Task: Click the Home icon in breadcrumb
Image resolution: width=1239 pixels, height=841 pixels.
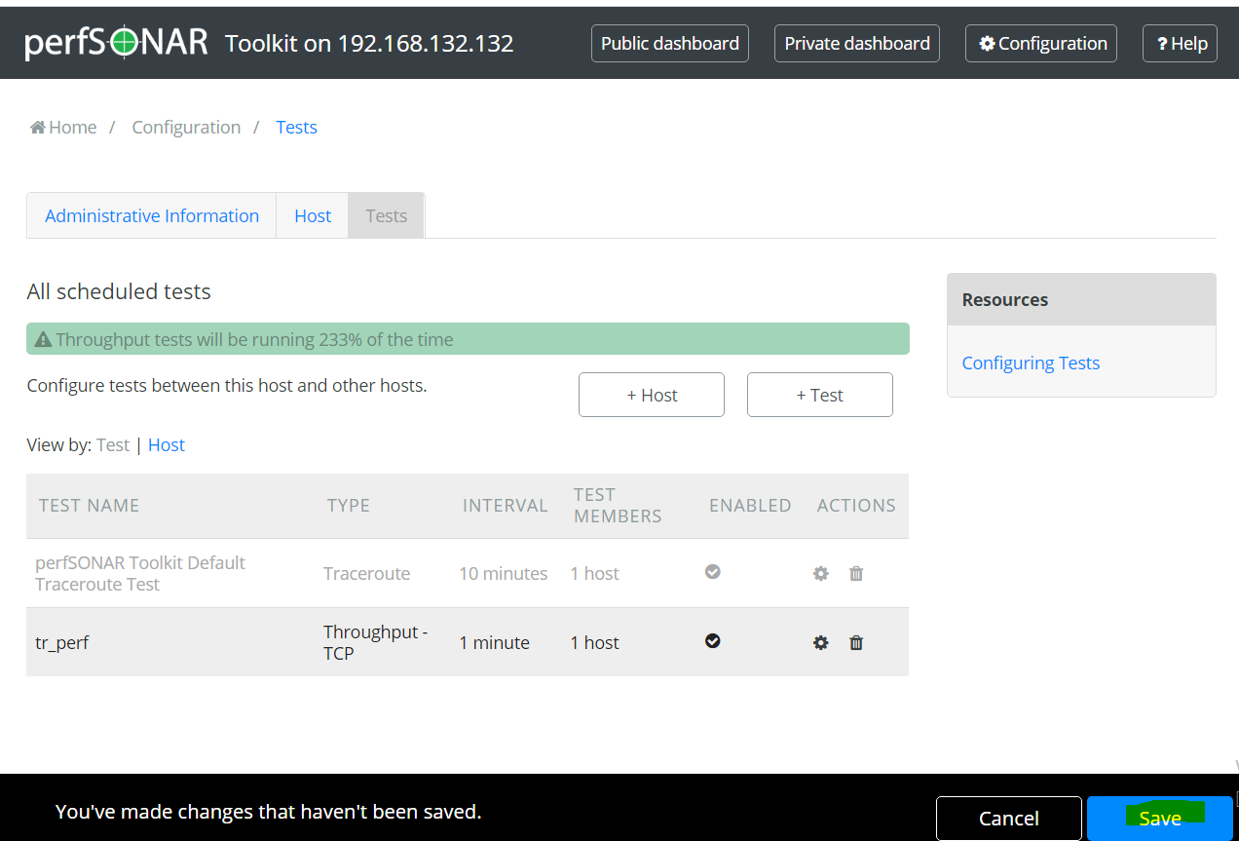Action: (38, 128)
